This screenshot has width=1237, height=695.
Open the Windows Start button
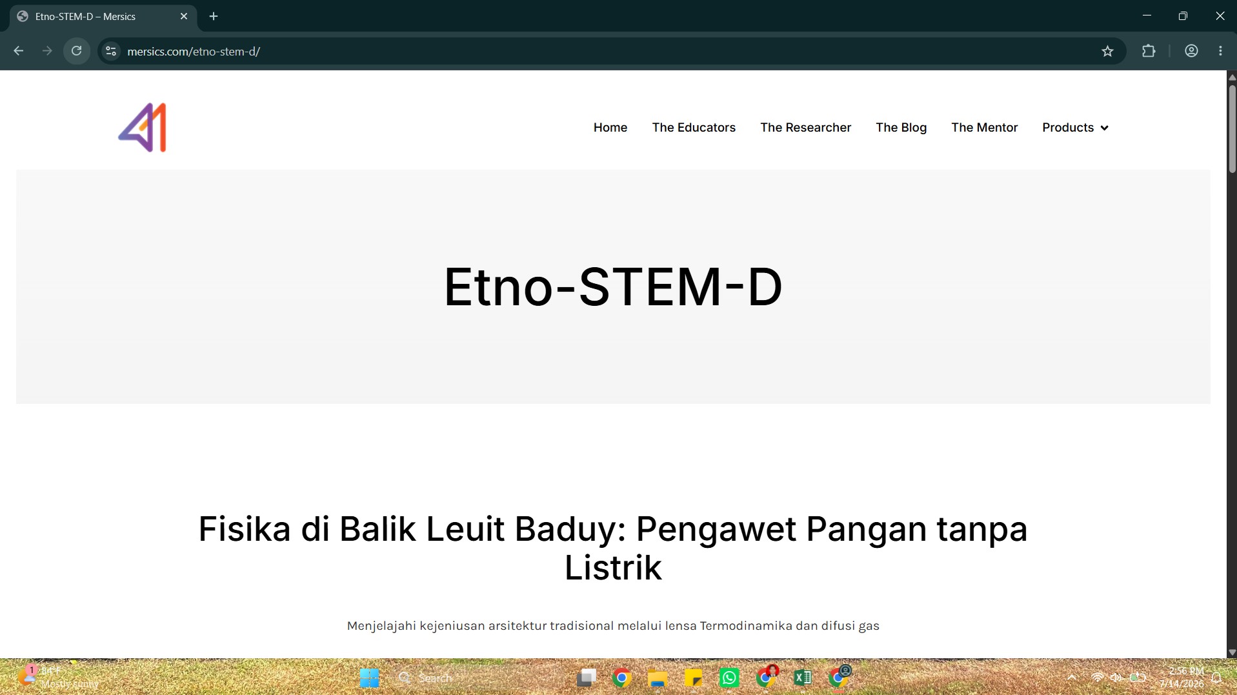point(369,678)
